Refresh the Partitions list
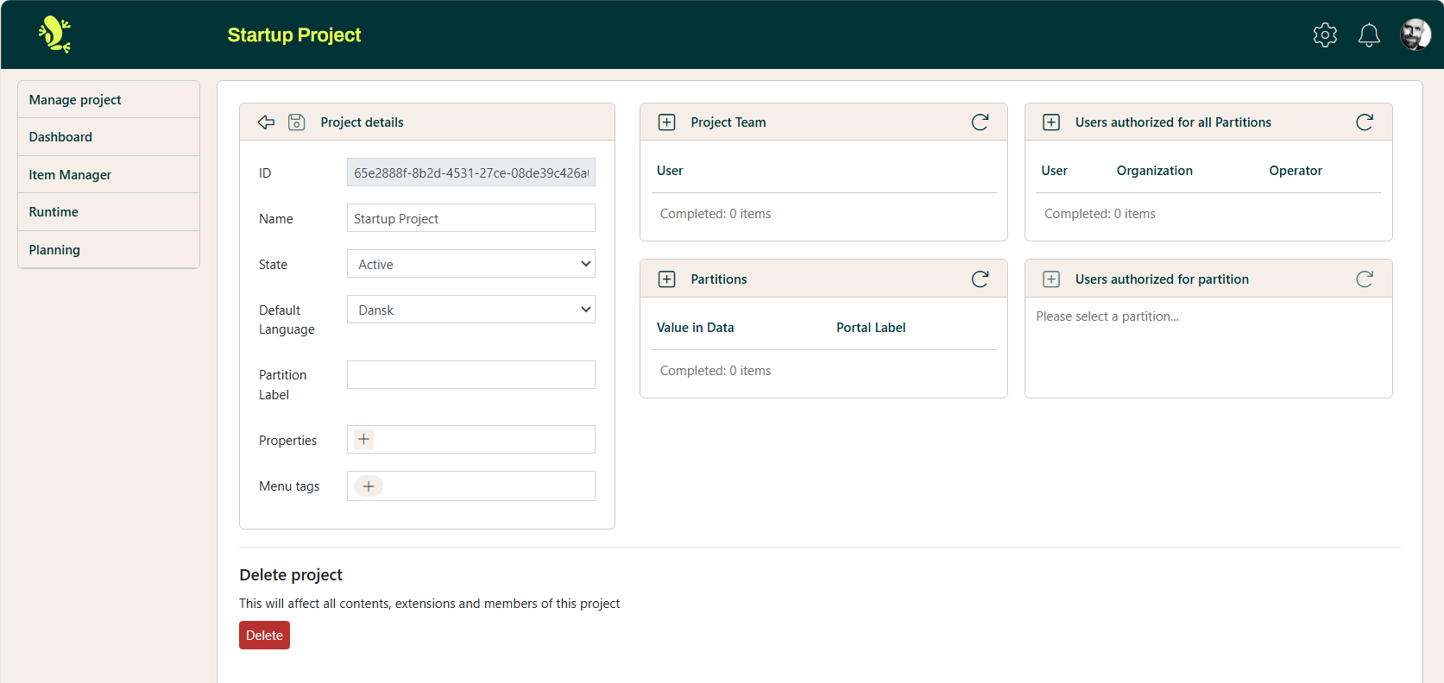1444x683 pixels. click(980, 279)
